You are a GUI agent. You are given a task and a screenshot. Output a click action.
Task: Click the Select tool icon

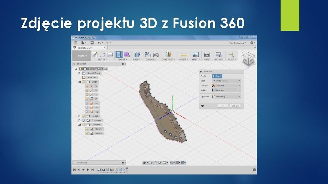(x=231, y=55)
